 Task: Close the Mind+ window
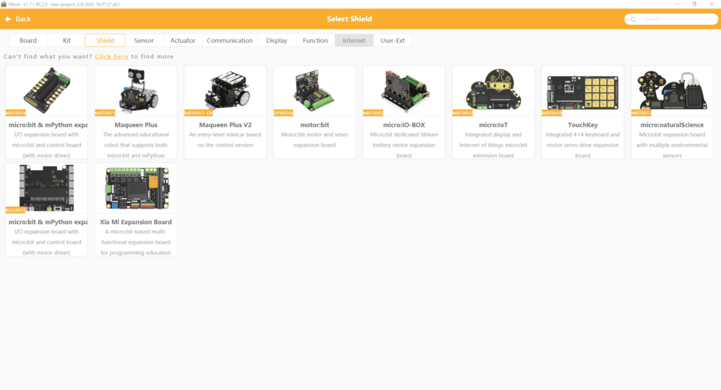(711, 4)
